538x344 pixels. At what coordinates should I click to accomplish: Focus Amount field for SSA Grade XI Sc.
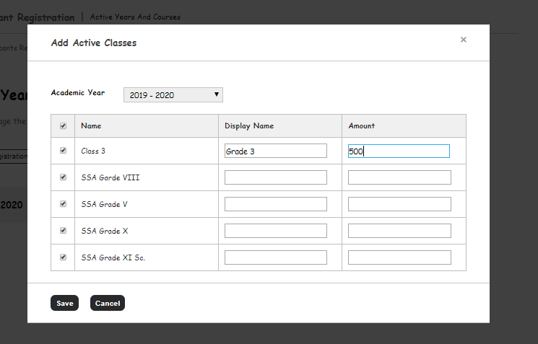[399, 257]
